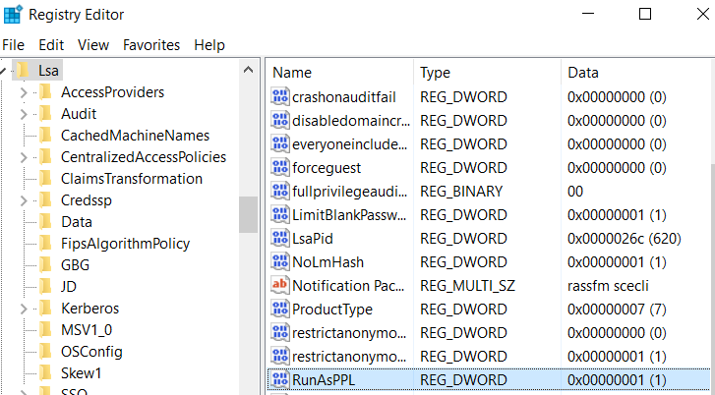The height and width of the screenshot is (395, 715).
Task: Select the ProductType registry value
Action: point(333,309)
